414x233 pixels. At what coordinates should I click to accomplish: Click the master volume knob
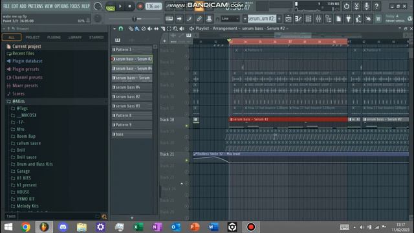point(98,6)
